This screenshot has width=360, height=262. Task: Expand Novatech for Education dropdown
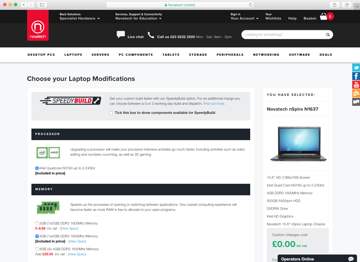tap(139, 18)
